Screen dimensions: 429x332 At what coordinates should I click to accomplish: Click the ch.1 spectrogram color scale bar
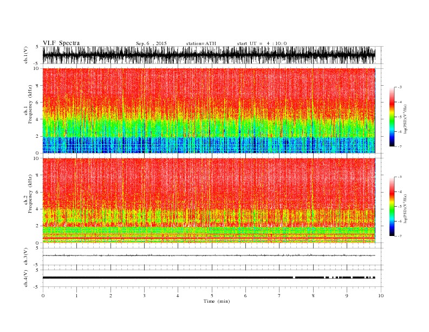coord(392,117)
